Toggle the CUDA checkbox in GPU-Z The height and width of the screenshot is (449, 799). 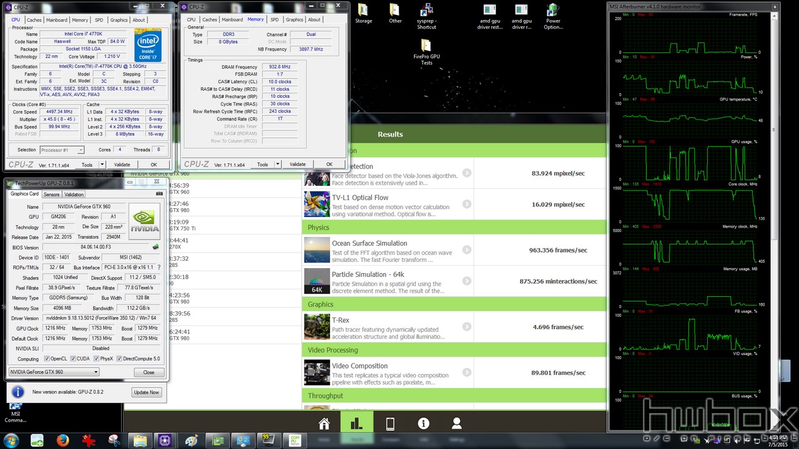[73, 359]
